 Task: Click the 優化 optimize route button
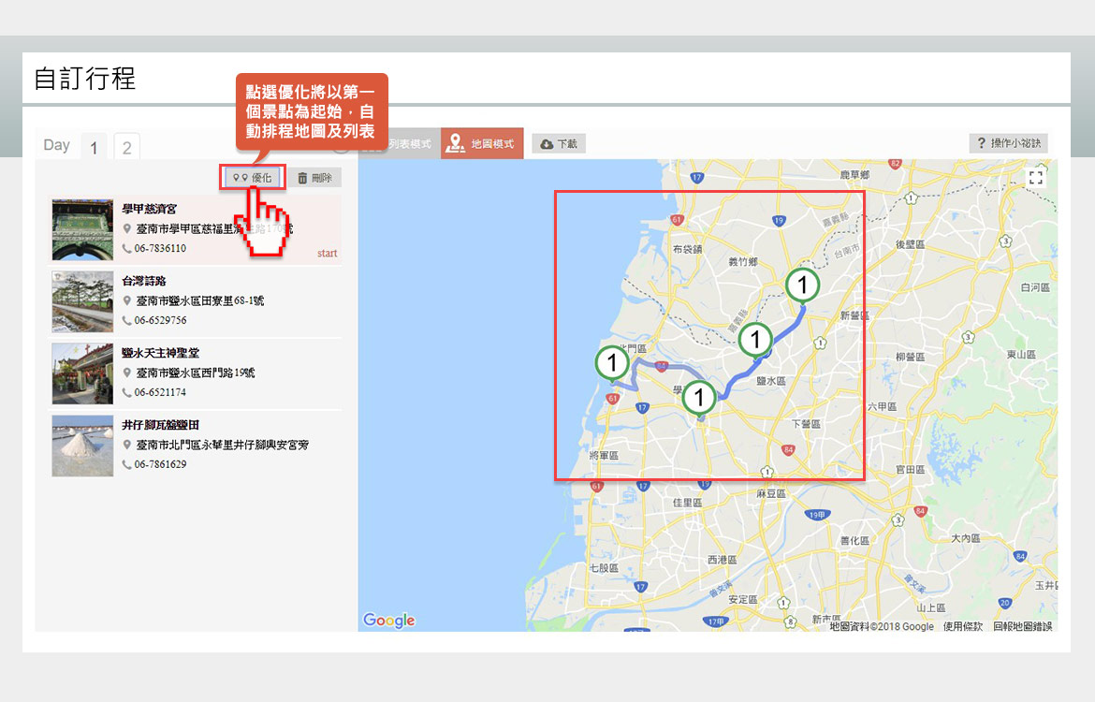[x=253, y=178]
